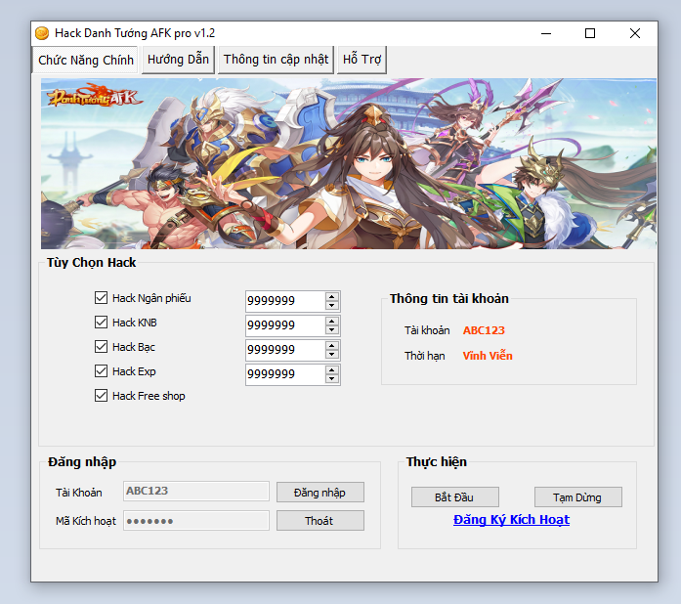Toggle the Hack Ngân phiếu checkbox
The height and width of the screenshot is (604, 681).
101,298
